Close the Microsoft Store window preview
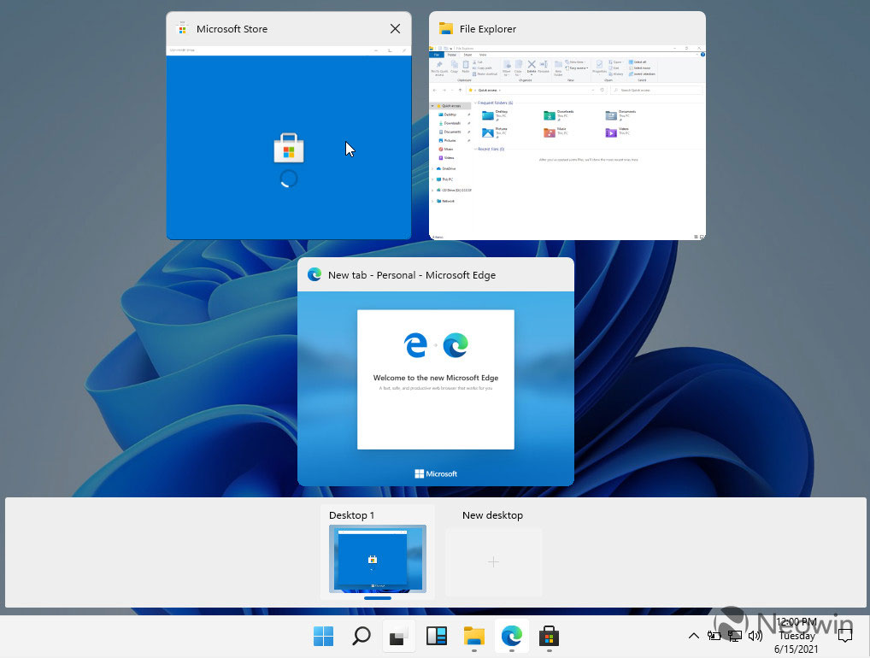Viewport: 870px width, 658px height. coord(395,29)
